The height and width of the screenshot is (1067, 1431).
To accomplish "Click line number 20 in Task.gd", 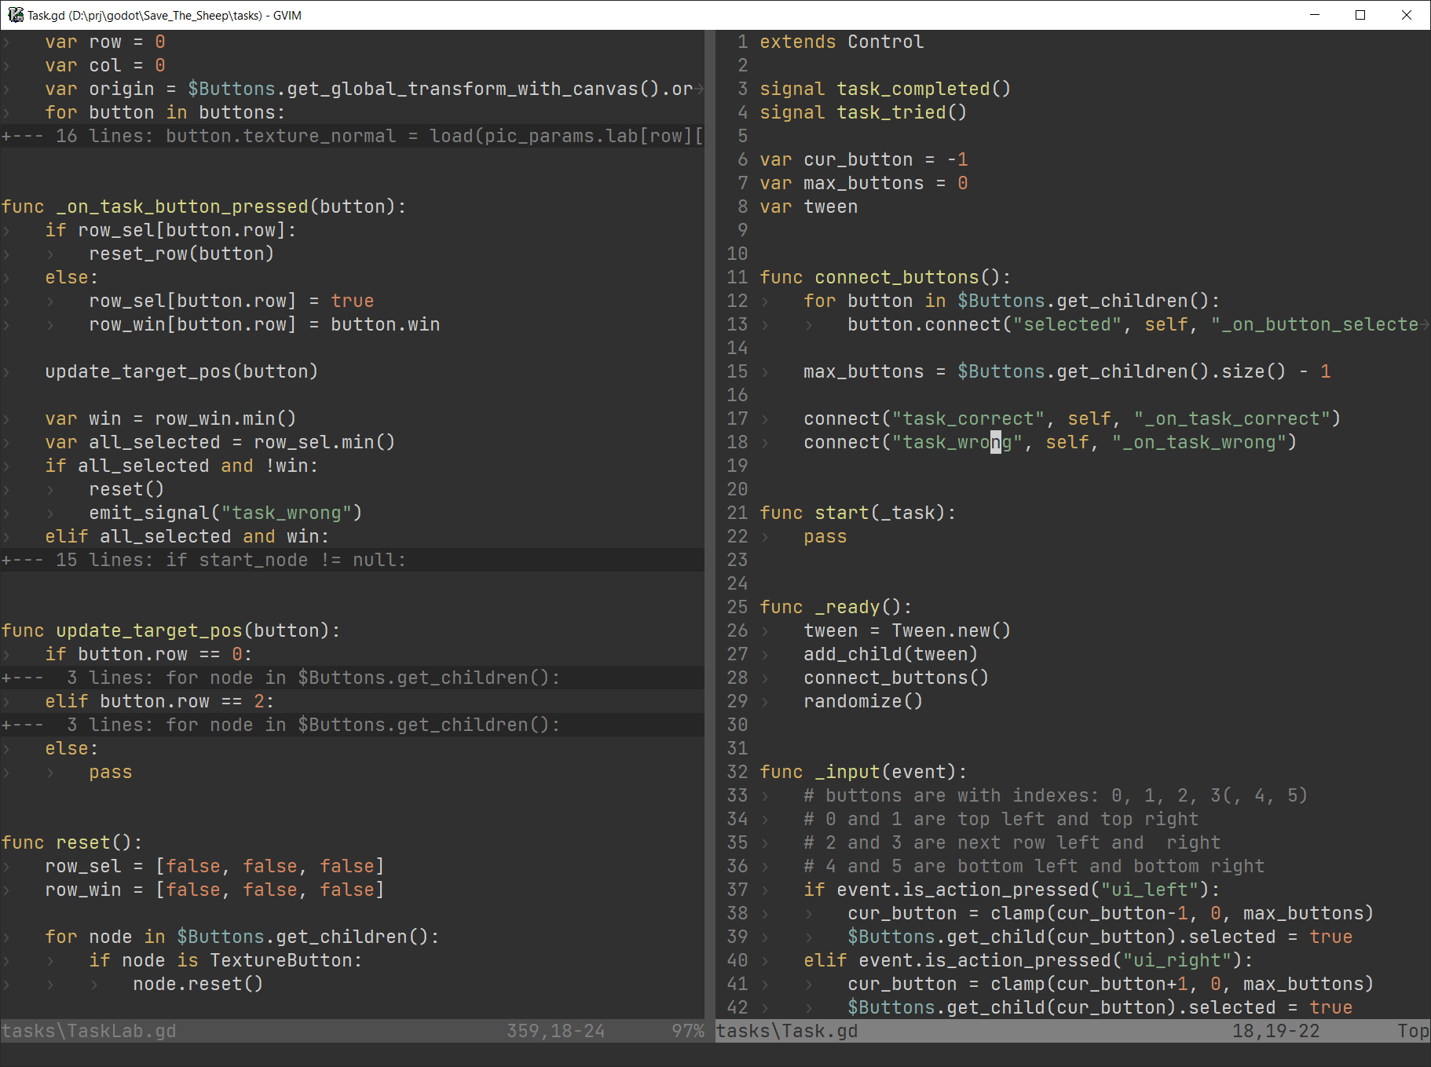I will pyautogui.click(x=737, y=489).
